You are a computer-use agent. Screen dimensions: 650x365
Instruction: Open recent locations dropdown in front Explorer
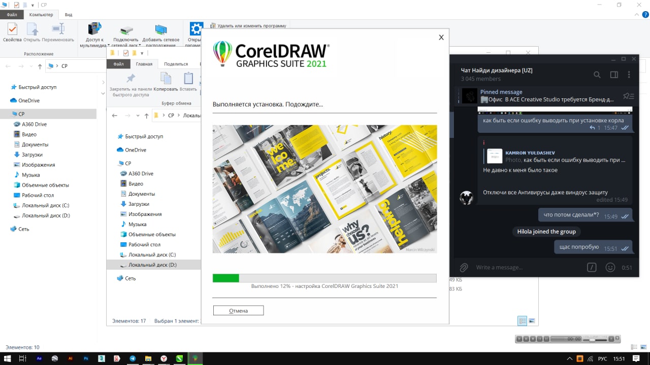point(137,116)
